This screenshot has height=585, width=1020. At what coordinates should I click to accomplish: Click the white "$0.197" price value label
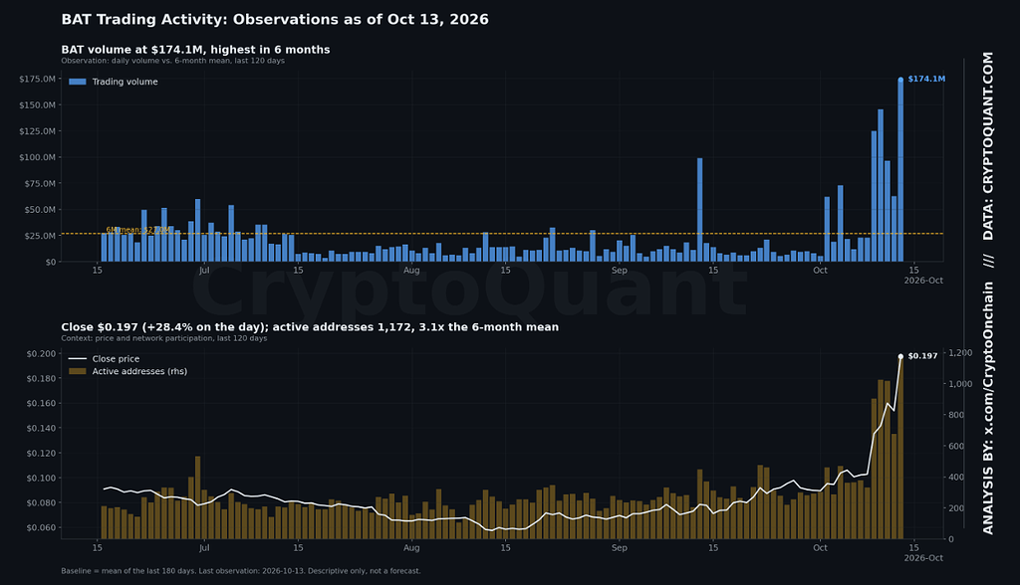point(922,356)
